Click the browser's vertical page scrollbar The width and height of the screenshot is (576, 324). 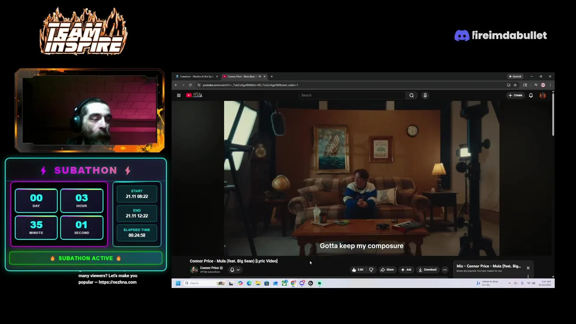tap(553, 113)
